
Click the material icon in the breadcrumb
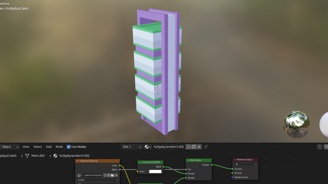coord(56,156)
